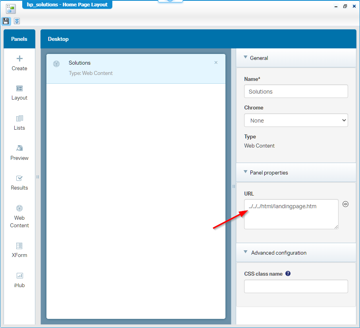The width and height of the screenshot is (360, 328).
Task: Open the iHub panel
Action: tap(19, 280)
